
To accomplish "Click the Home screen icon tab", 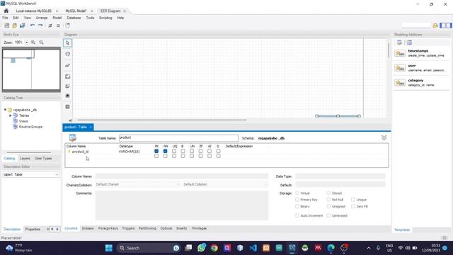I will 6,11.
